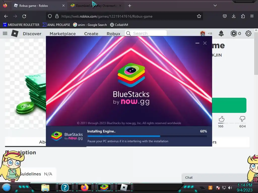The image size is (258, 193).
Task: Click the Installing Engine progress bar
Action: coord(147,136)
